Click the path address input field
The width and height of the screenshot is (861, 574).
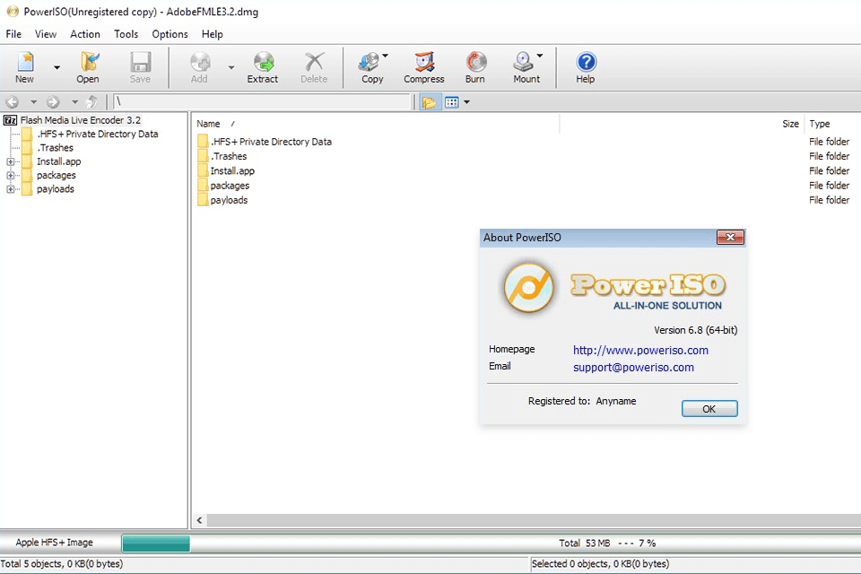click(x=262, y=102)
